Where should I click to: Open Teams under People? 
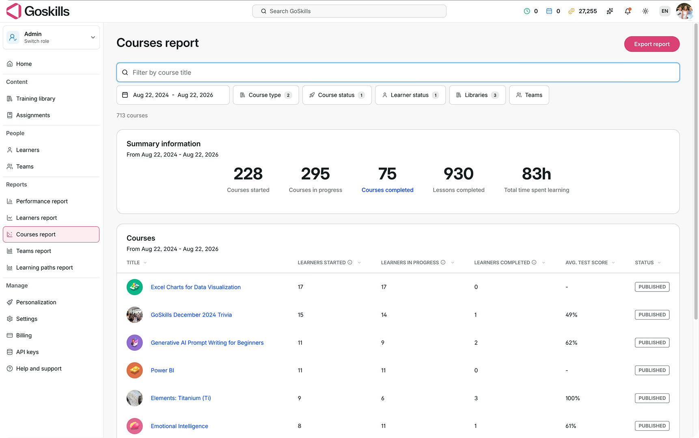51,167
